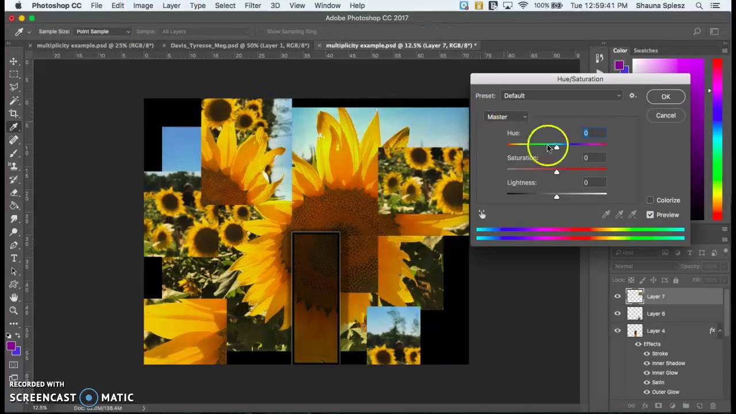Open the Layer menu

171,6
